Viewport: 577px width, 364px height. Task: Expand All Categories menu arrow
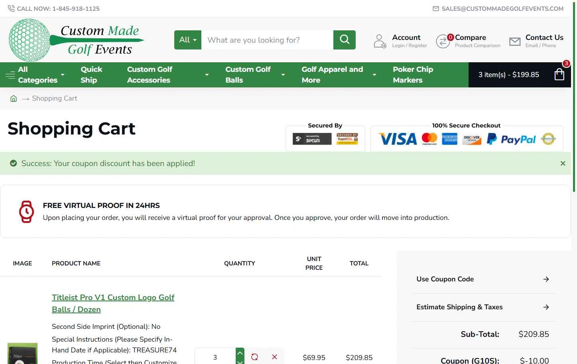click(63, 75)
